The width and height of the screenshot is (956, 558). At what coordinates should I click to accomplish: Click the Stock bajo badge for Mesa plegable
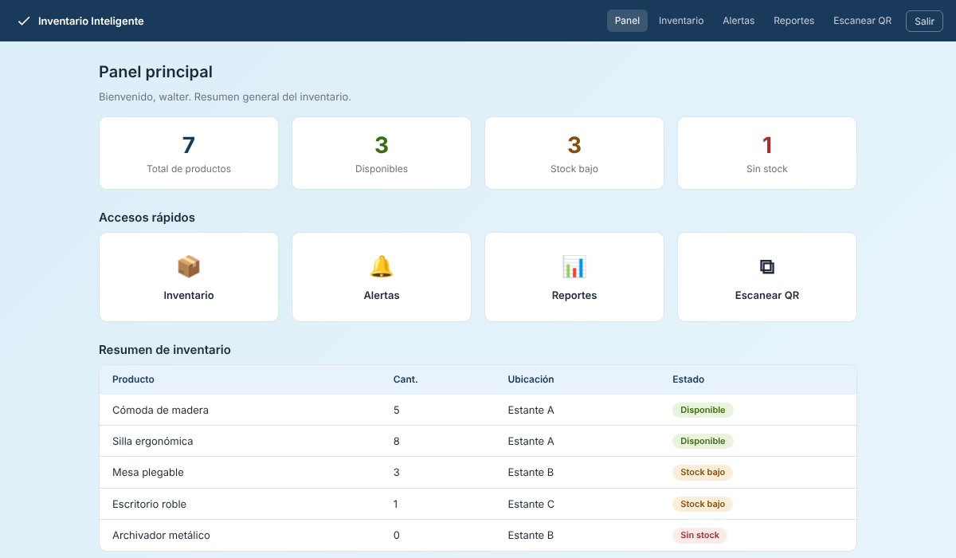pyautogui.click(x=703, y=472)
